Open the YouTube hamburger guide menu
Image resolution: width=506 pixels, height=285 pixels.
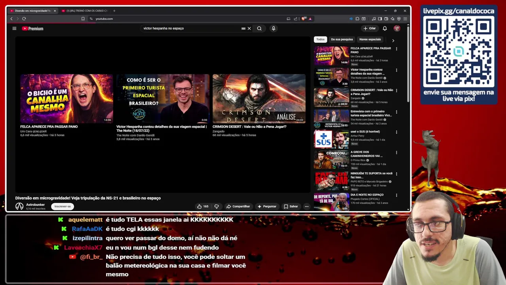pyautogui.click(x=14, y=28)
